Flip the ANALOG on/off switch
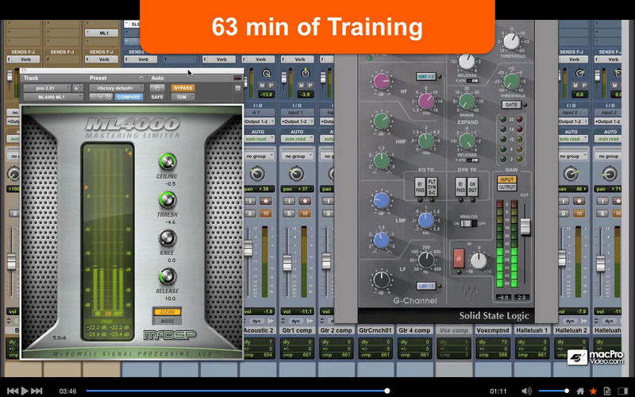Viewport: 635px width, 397px height. pyautogui.click(x=468, y=223)
